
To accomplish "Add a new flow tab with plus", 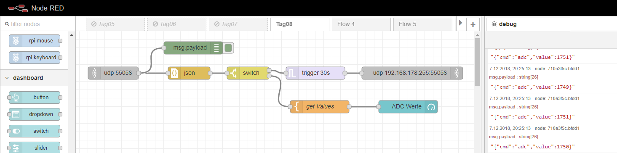I will [x=473, y=24].
